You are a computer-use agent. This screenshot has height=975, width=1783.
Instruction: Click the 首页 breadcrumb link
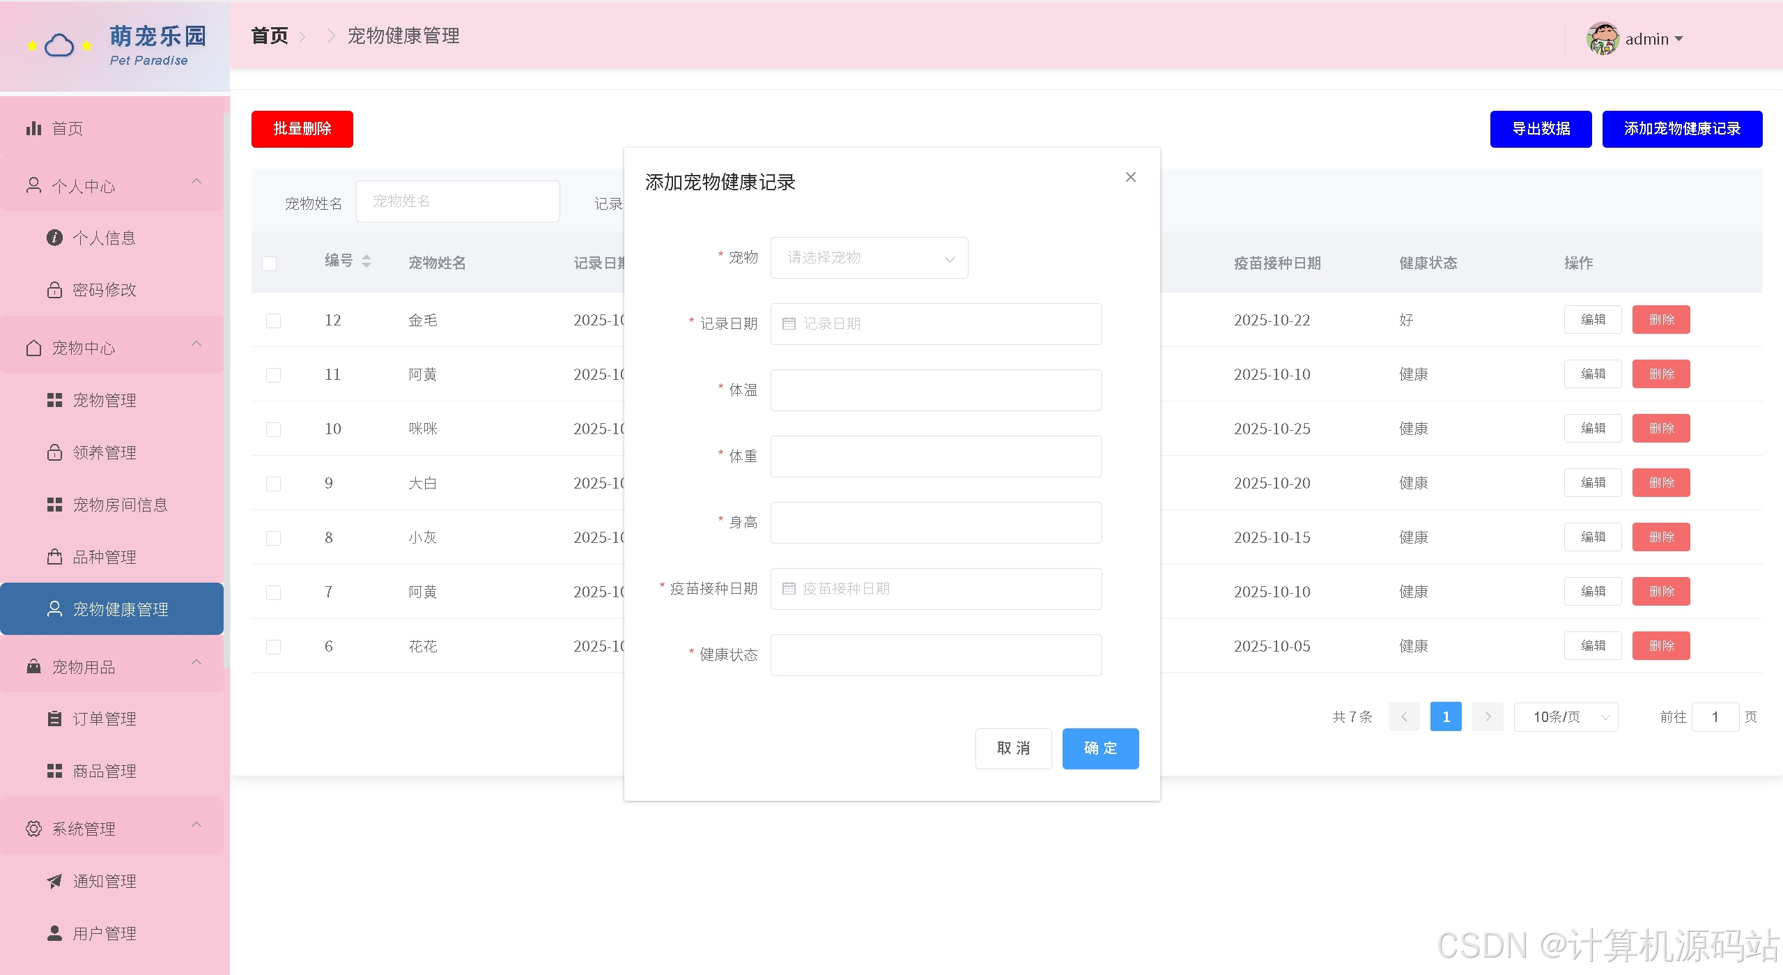[x=270, y=36]
